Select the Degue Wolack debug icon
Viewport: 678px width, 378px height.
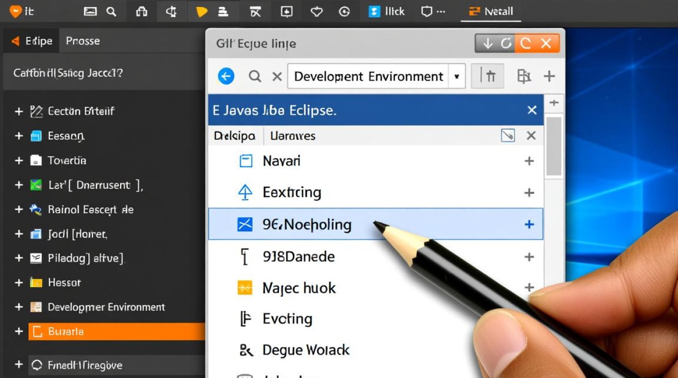tap(246, 349)
